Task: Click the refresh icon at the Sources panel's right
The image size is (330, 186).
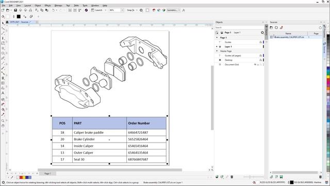Action: [x=320, y=27]
